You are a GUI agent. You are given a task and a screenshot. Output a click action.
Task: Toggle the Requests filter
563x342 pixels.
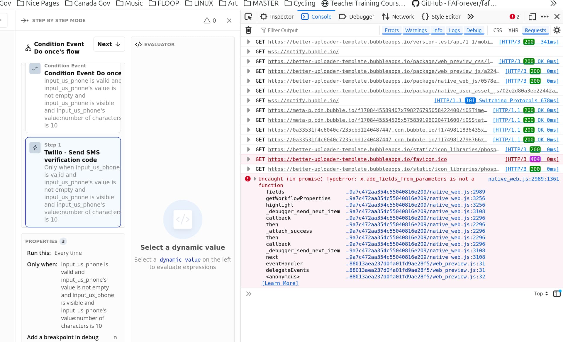coord(535,30)
